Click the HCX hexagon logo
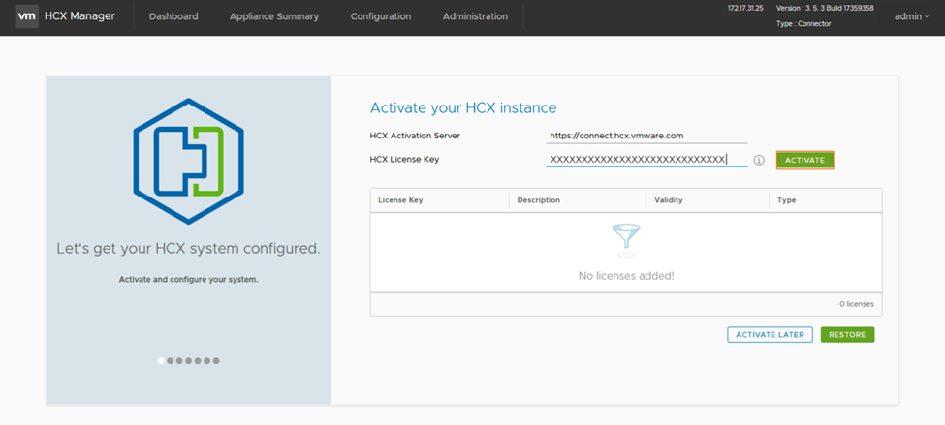Screen dimensions: 945x425 (189, 162)
